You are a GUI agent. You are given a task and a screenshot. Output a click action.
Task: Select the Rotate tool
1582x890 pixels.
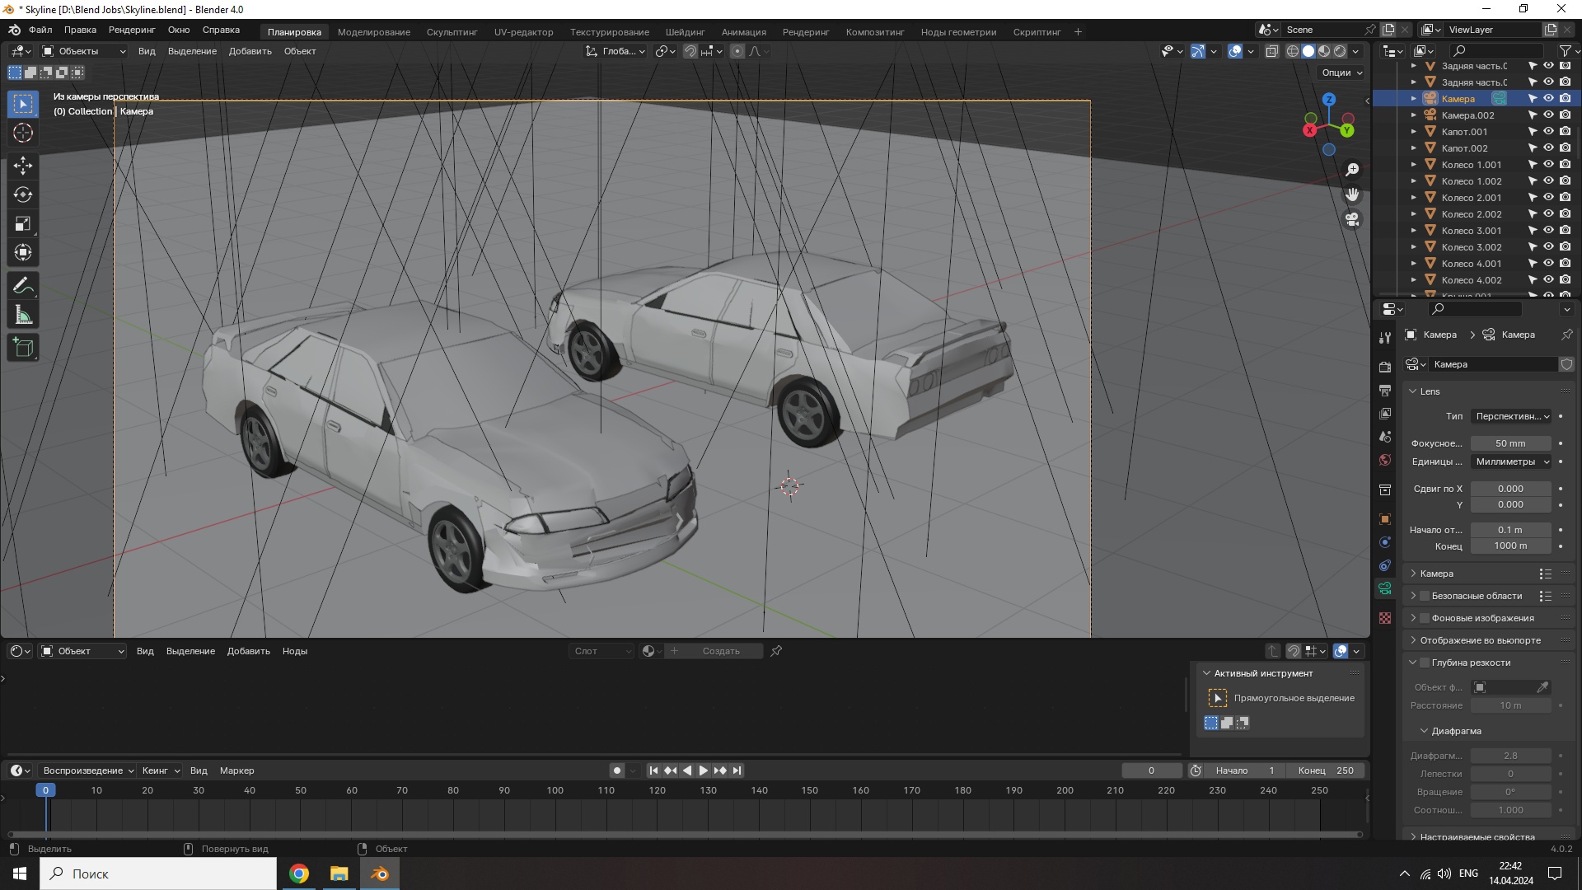pyautogui.click(x=23, y=194)
